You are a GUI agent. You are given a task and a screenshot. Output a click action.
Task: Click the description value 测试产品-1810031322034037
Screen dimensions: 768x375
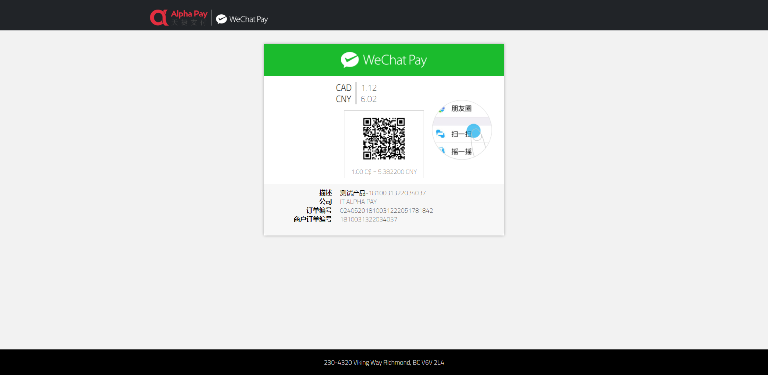click(x=383, y=193)
